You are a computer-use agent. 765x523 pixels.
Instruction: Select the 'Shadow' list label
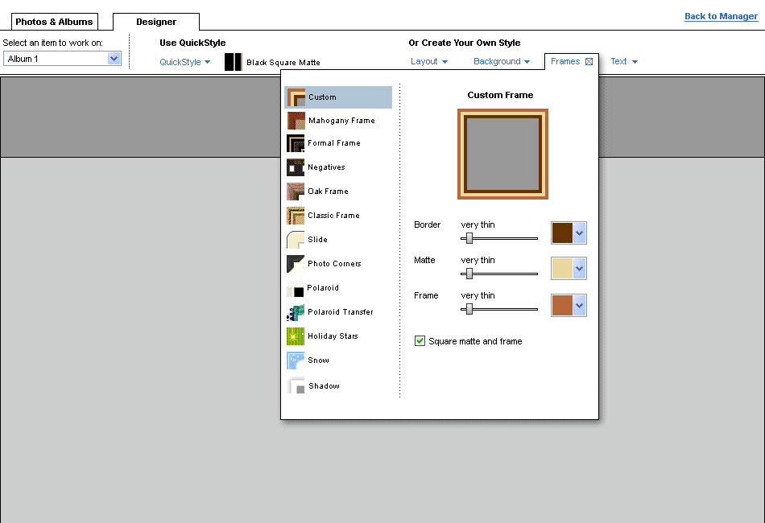[x=324, y=386]
